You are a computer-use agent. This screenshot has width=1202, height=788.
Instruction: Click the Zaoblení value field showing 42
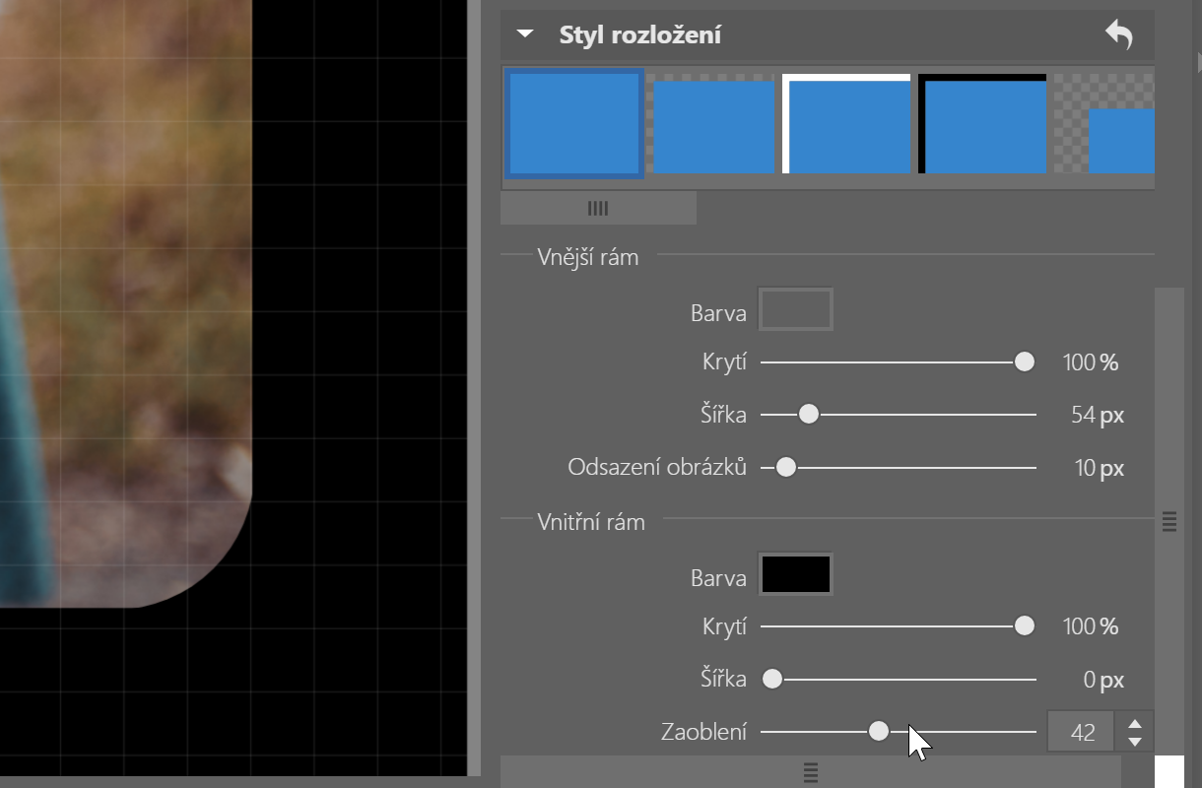click(x=1080, y=731)
